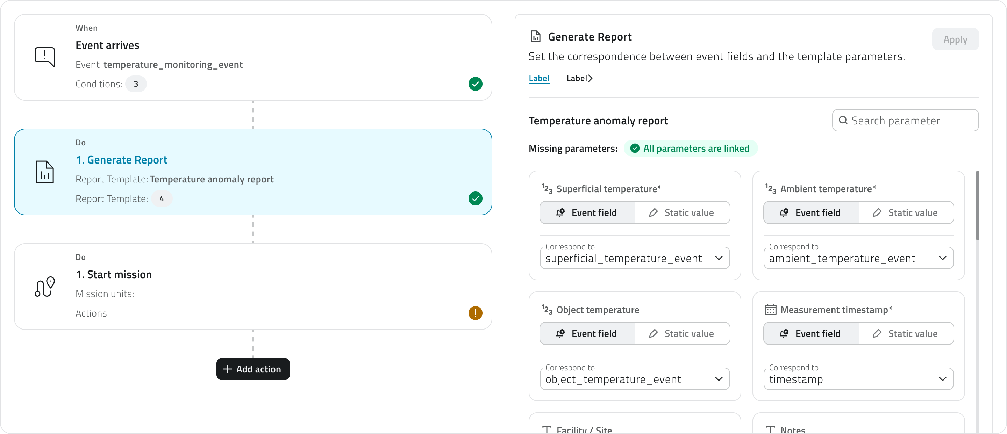Click the Conditions count badge 3
The width and height of the screenshot is (1007, 434).
tap(136, 84)
